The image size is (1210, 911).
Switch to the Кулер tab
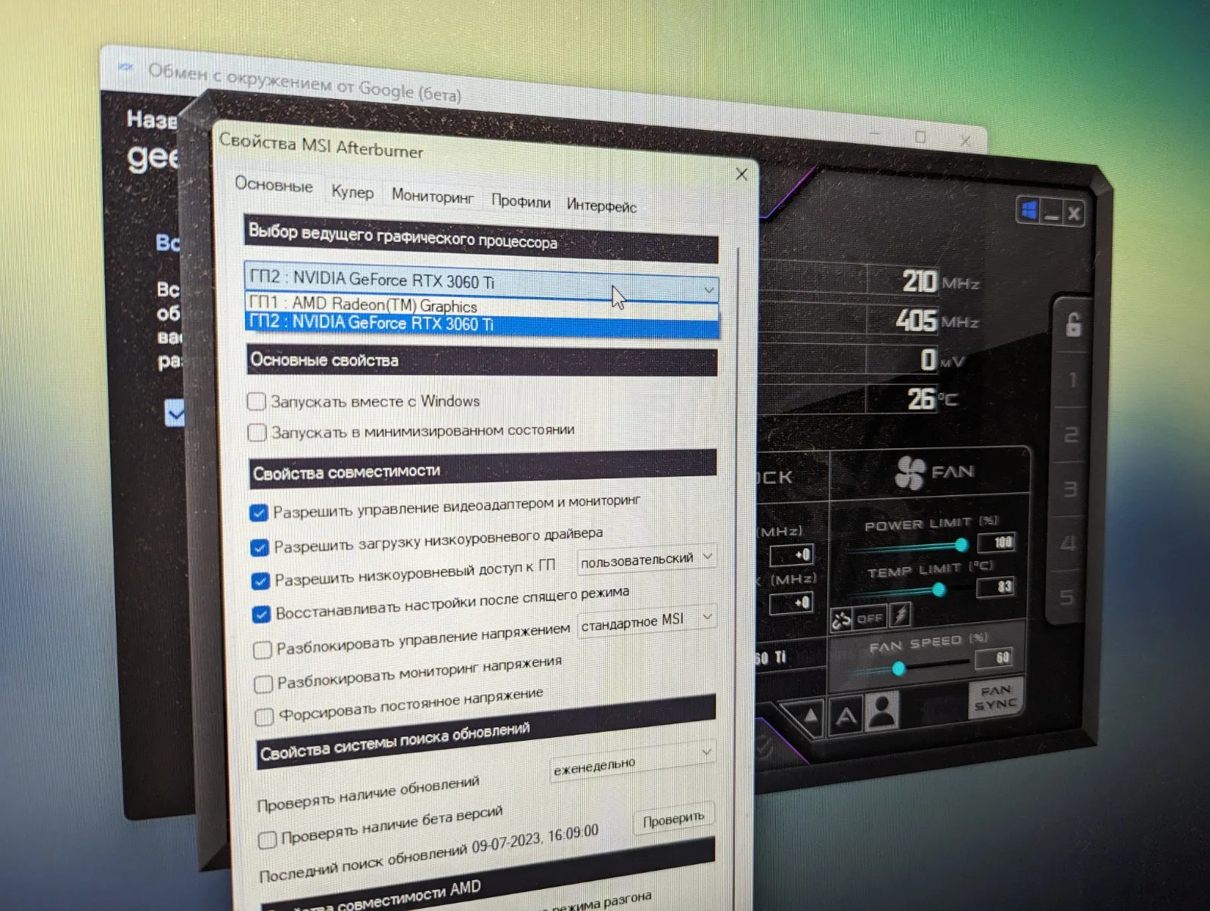352,192
